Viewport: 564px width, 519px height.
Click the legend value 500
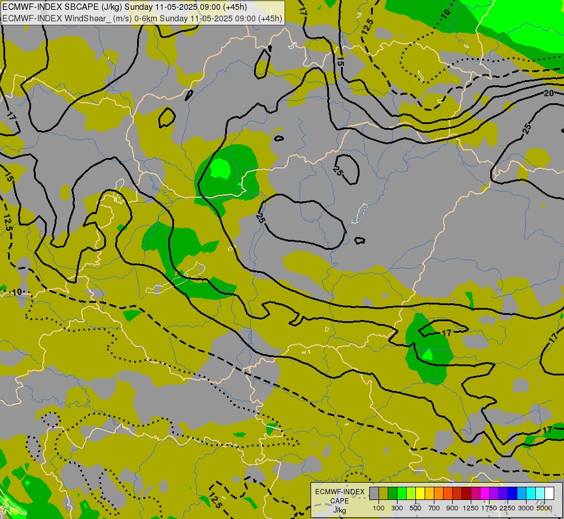[x=415, y=508]
